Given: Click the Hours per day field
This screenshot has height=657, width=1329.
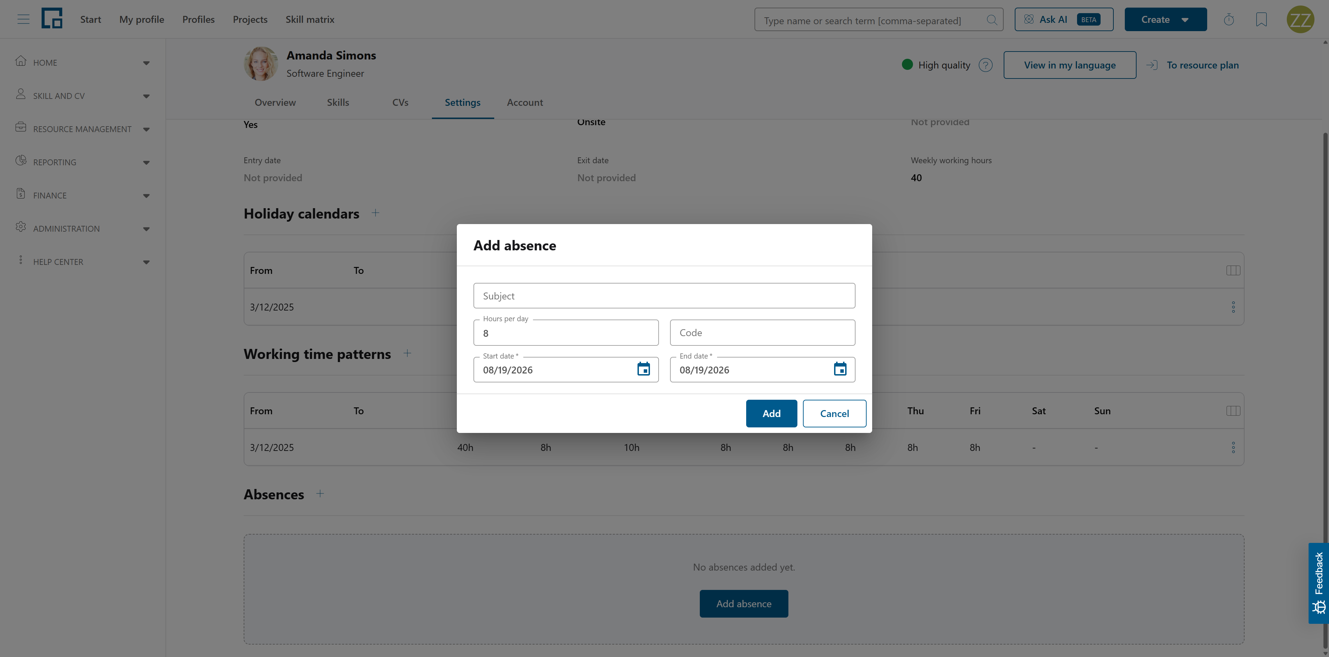Looking at the screenshot, I should pyautogui.click(x=566, y=333).
